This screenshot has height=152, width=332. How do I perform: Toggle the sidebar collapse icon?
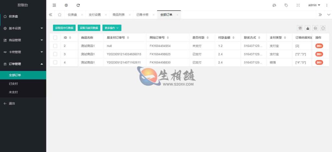(x=54, y=5)
